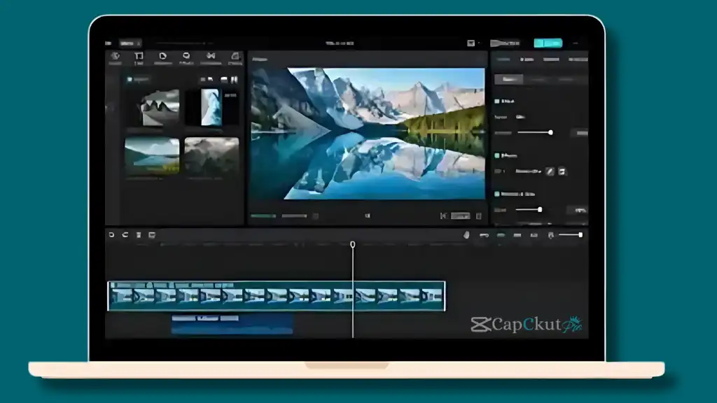Click the percent value field beside the lower slider
The height and width of the screenshot is (403, 717).
578,210
